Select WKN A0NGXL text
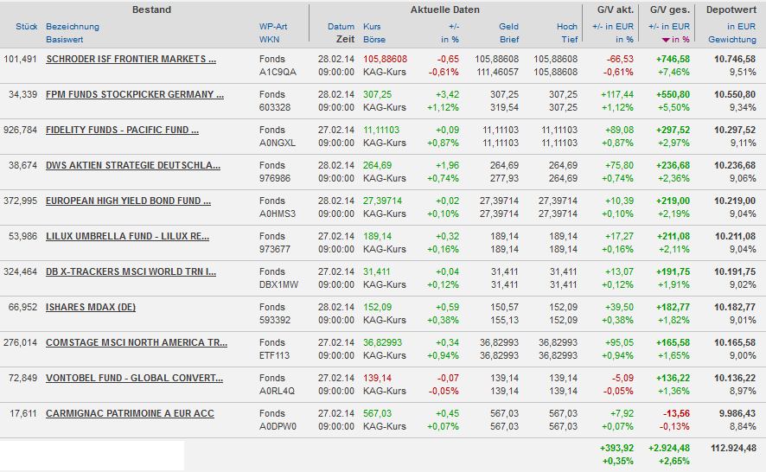 pos(277,144)
